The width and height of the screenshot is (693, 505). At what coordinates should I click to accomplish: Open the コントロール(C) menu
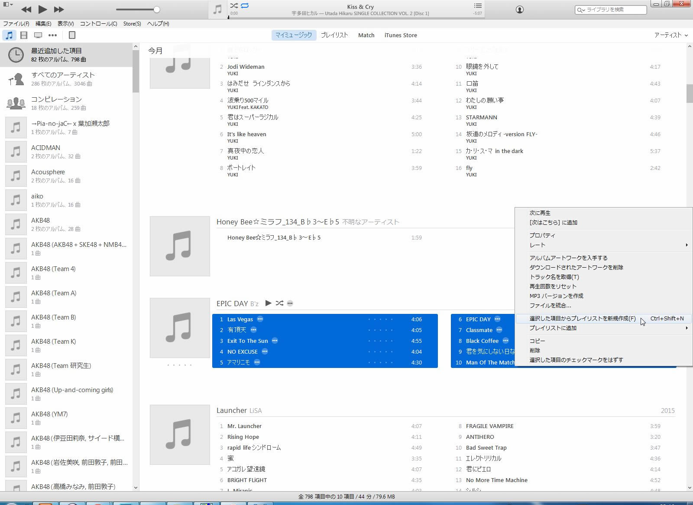[x=98, y=24]
